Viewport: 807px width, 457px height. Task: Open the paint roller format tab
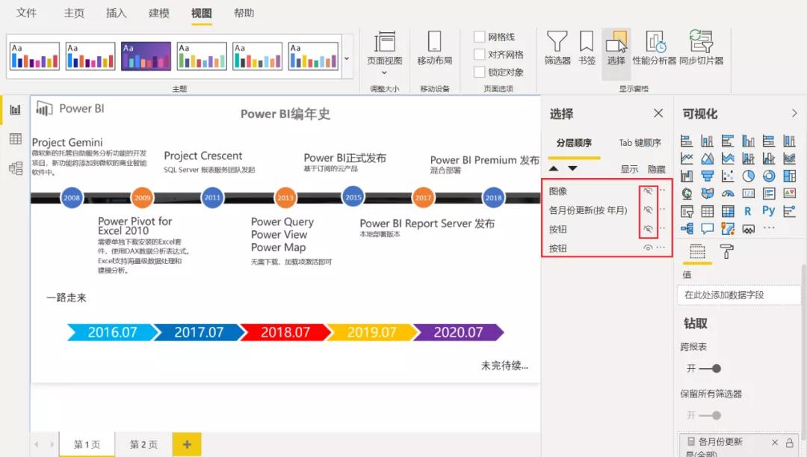click(x=726, y=252)
